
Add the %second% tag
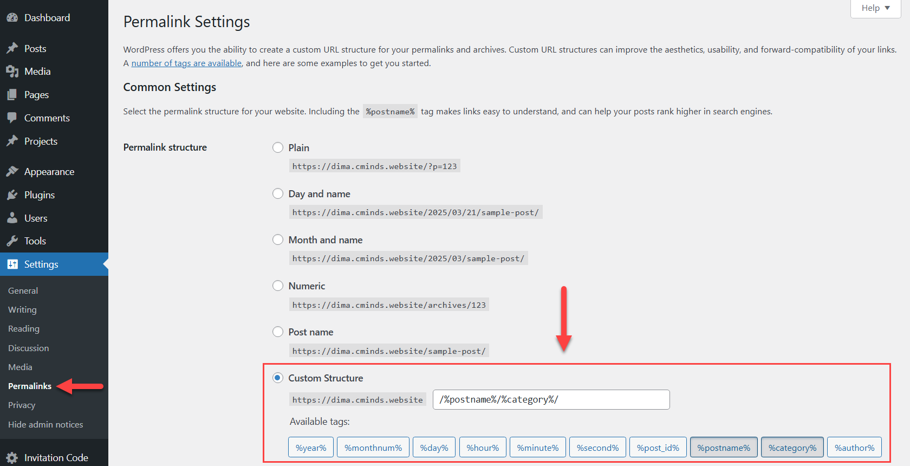click(x=598, y=448)
